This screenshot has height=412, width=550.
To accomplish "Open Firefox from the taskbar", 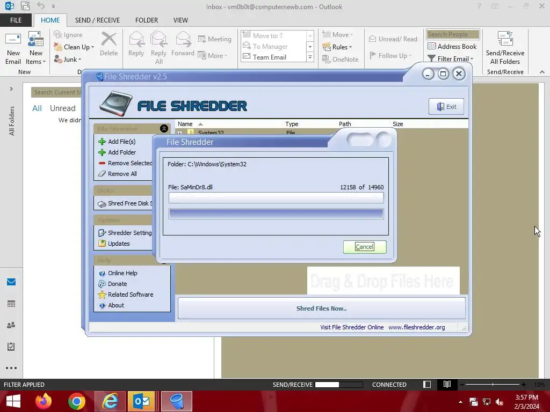I will [x=44, y=401].
